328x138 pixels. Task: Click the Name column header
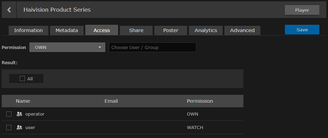pyautogui.click(x=23, y=101)
